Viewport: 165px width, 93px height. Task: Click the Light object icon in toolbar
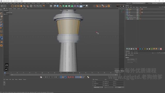tap(87, 6)
